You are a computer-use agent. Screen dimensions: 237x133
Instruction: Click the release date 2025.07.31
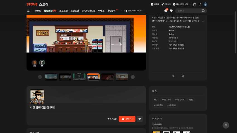coord(173,41)
